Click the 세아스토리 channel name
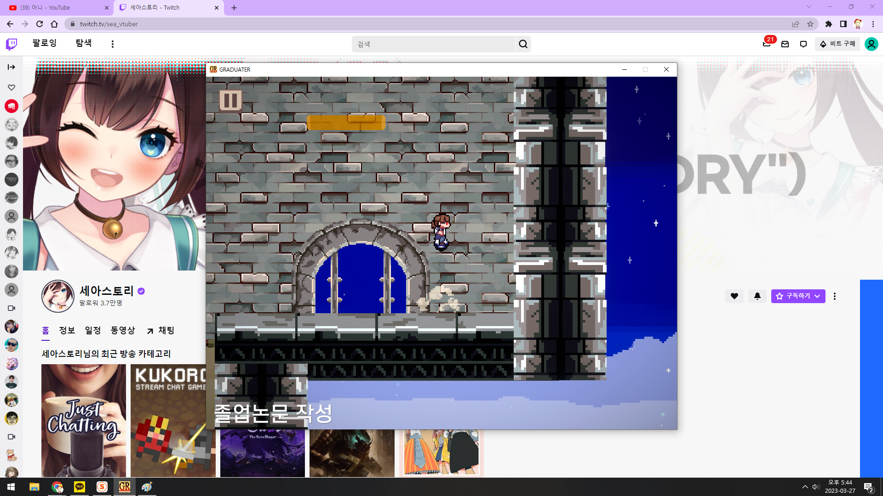 (x=107, y=291)
